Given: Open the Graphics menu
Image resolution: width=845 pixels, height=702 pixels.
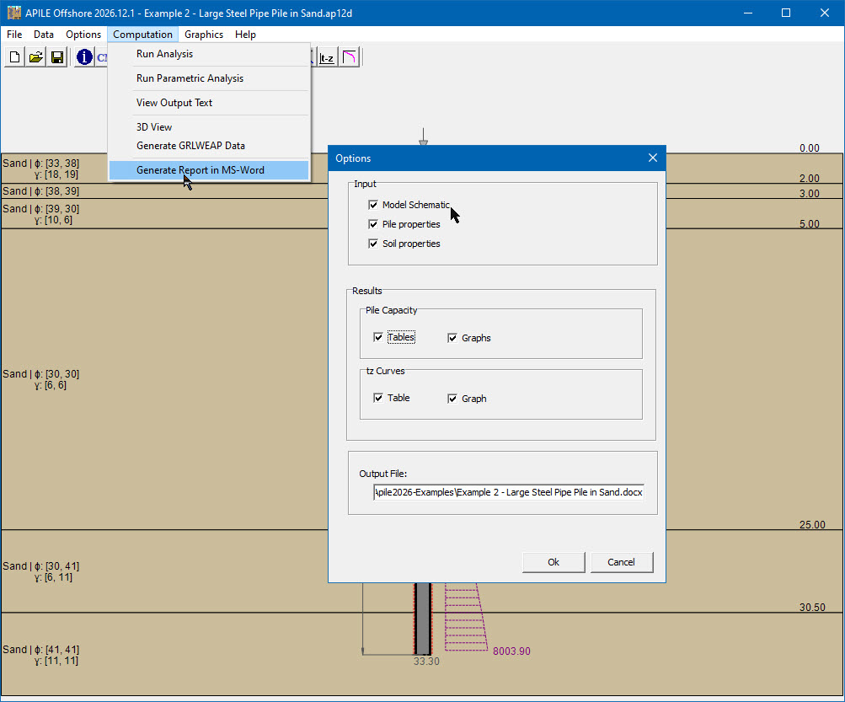Looking at the screenshot, I should (x=204, y=35).
